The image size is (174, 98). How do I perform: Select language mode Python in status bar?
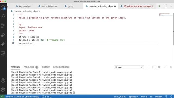tap(159, 97)
